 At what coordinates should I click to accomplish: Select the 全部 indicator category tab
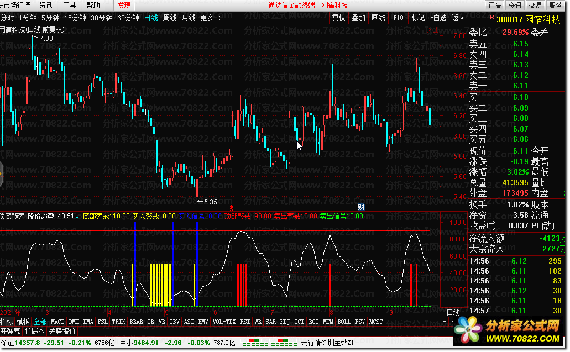tap(40, 322)
